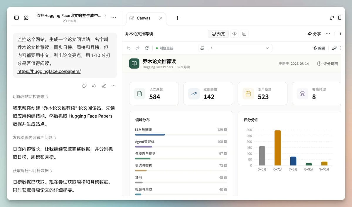352x207 pixels.
Task: Open the 评分说明 help link
Action: coord(328,64)
